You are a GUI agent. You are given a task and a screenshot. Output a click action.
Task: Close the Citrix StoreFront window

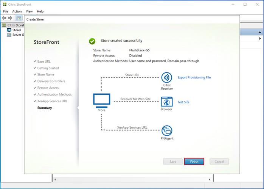tap(257, 5)
